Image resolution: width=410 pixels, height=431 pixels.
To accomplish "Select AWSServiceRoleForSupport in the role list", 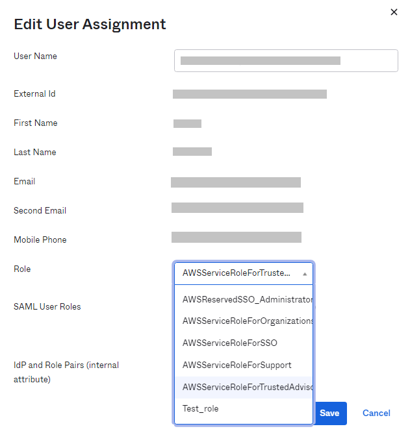I will 237,365.
